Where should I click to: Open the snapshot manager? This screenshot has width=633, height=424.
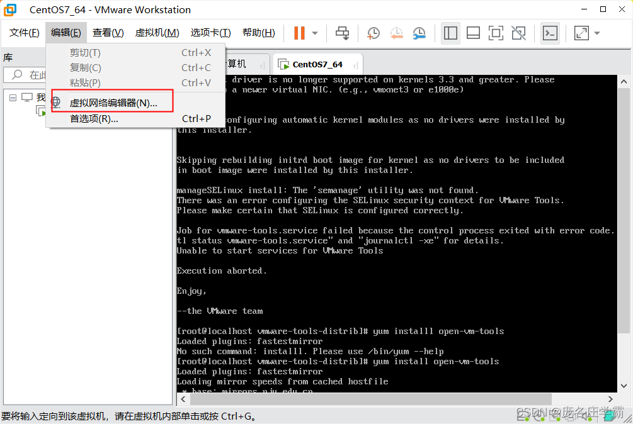pos(419,33)
